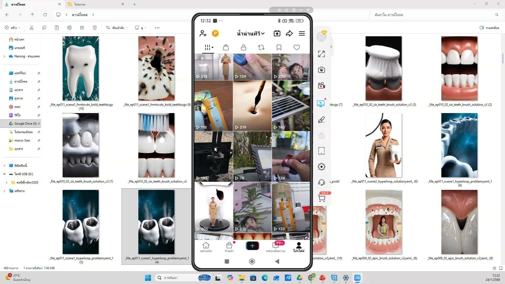
Task: Open mirror app settings gear icon
Action: click(x=321, y=167)
